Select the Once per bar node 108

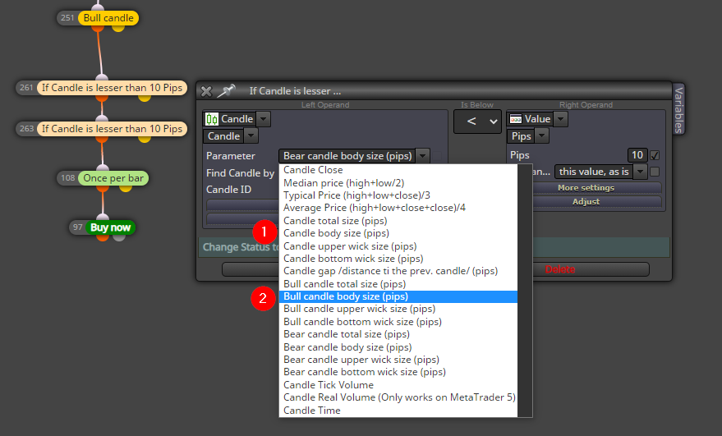coord(103,178)
